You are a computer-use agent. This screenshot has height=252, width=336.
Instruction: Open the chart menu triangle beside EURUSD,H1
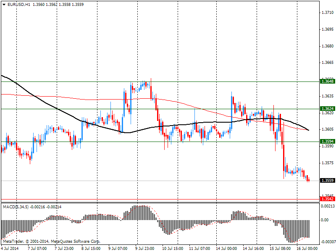pyautogui.click(x=4, y=5)
